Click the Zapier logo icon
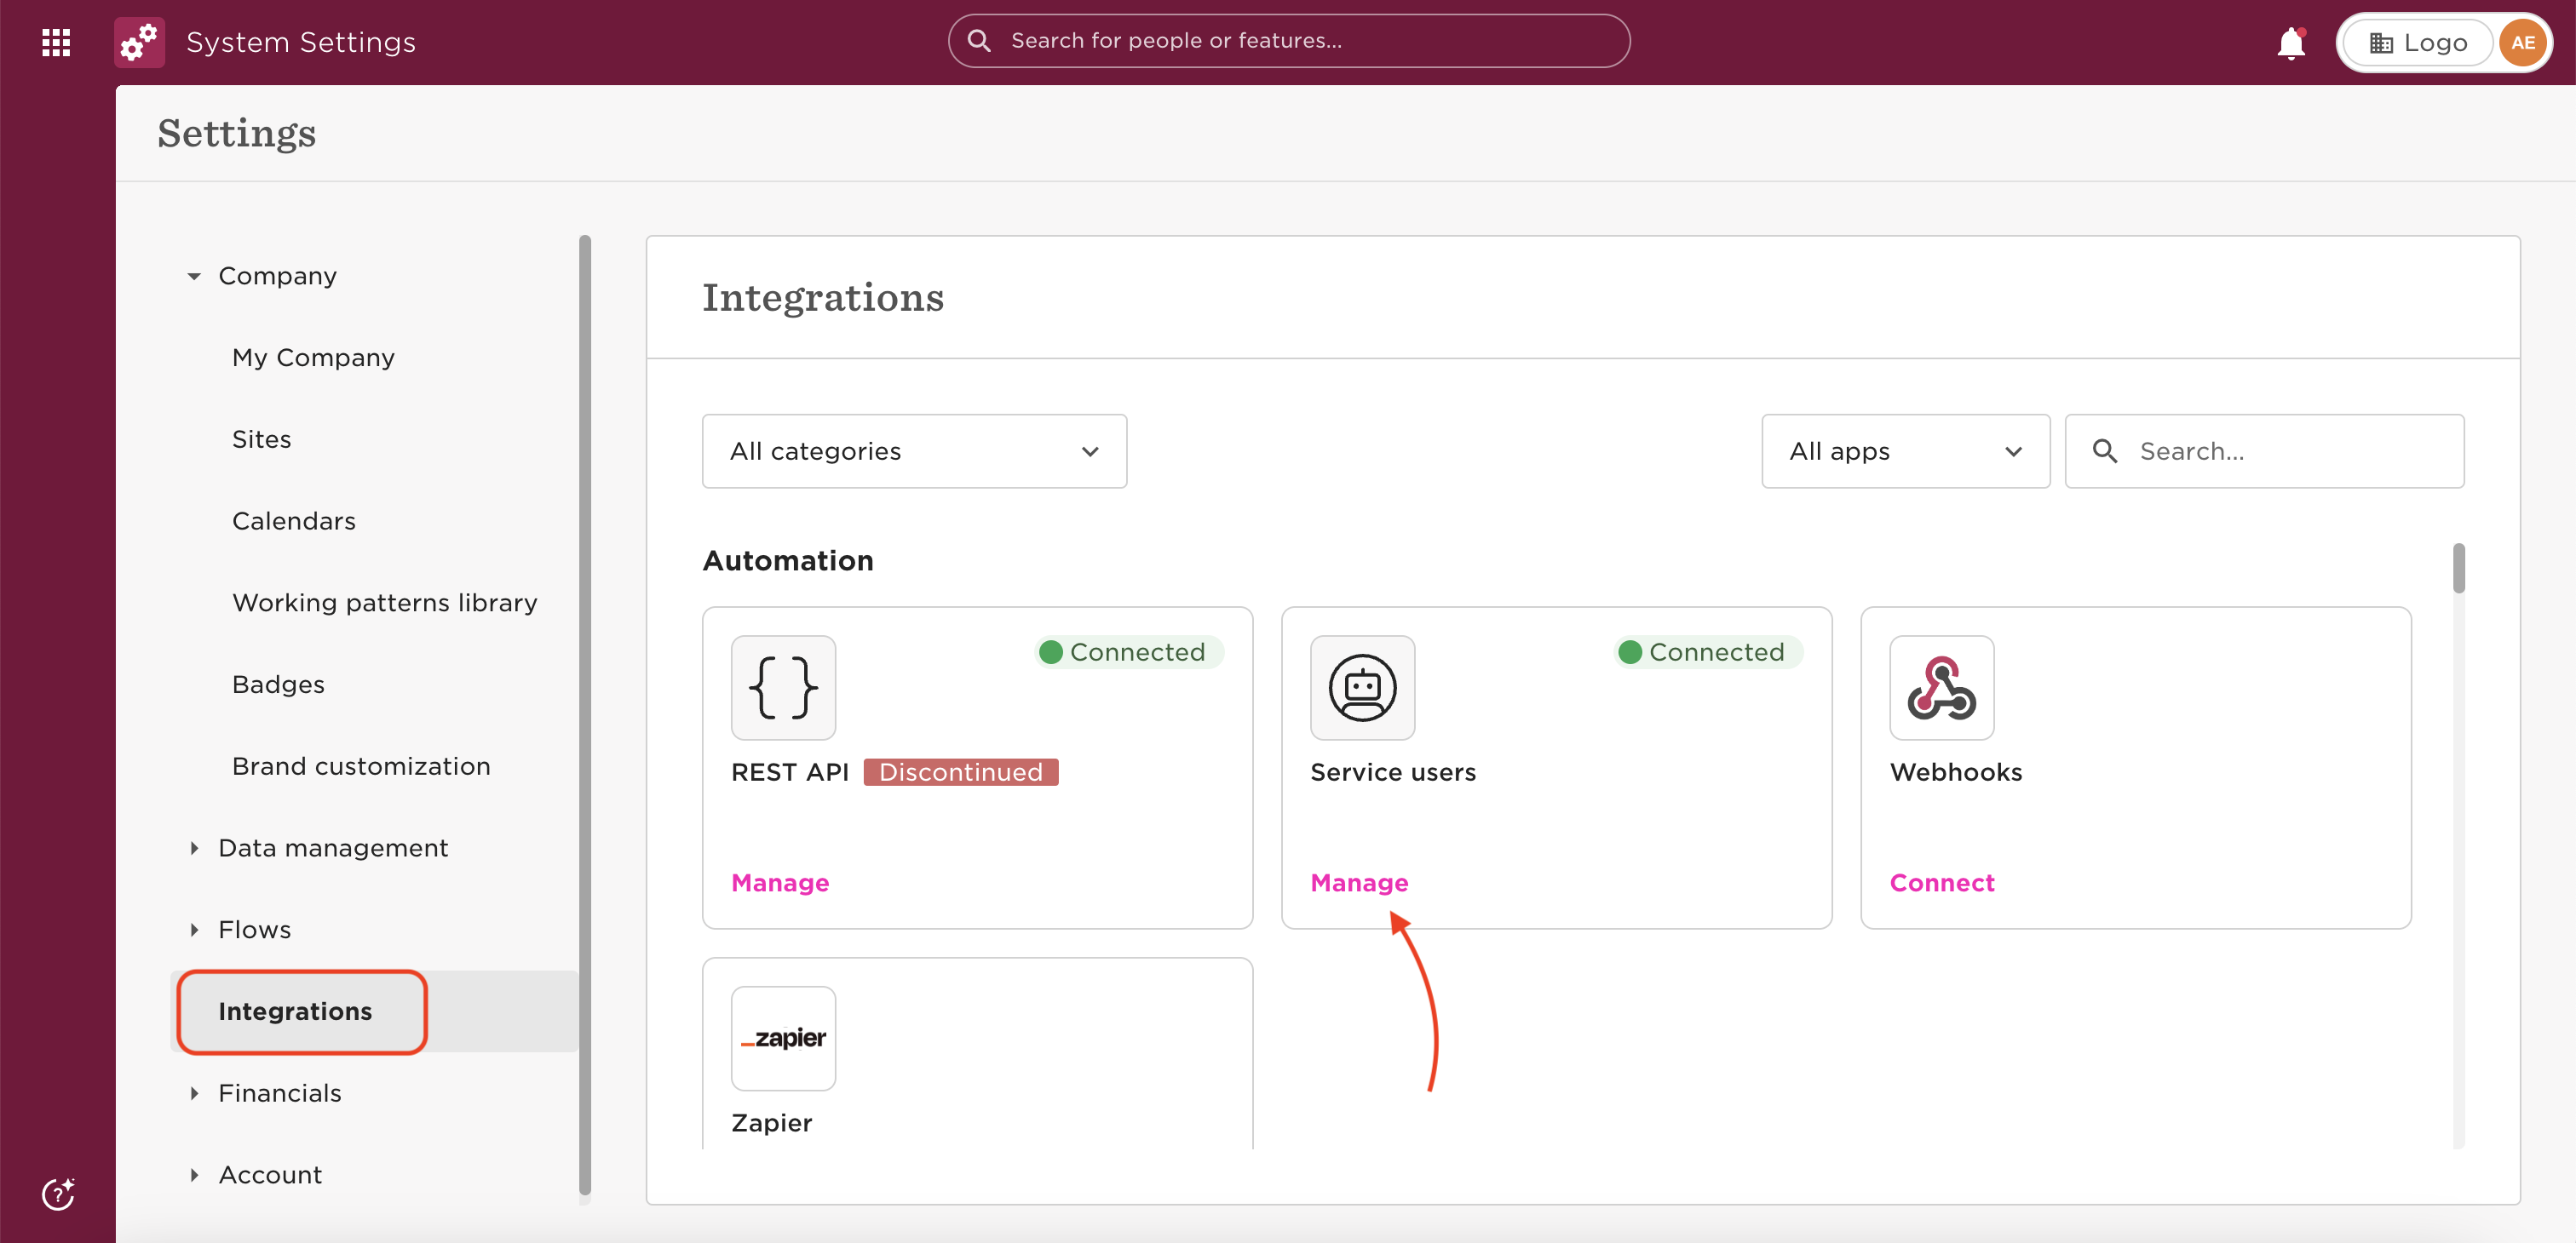The image size is (2576, 1243). [783, 1038]
